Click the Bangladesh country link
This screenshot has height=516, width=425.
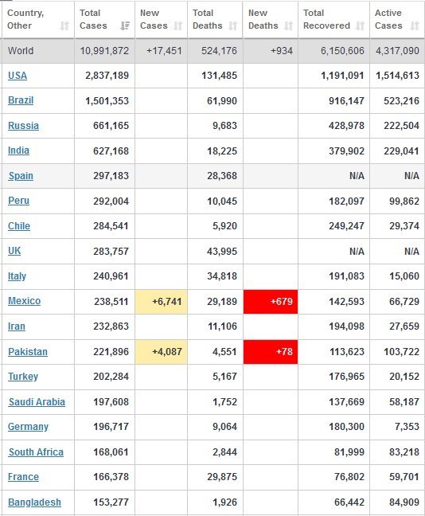[34, 502]
